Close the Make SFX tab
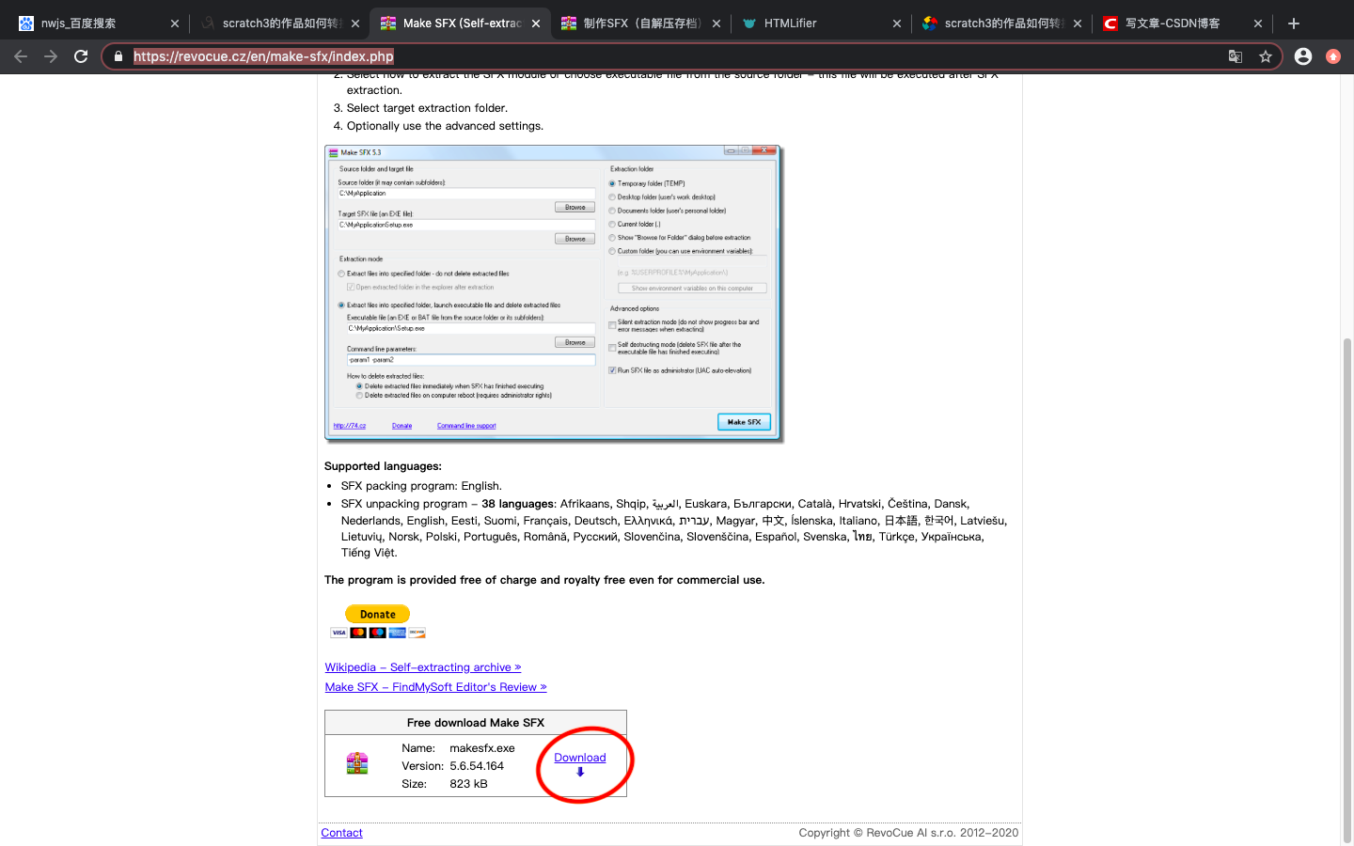 click(536, 23)
